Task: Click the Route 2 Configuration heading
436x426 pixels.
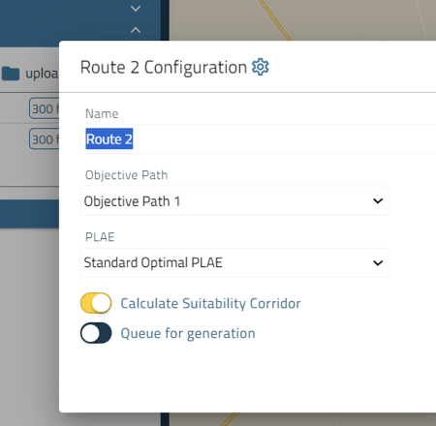Action: pos(164,68)
